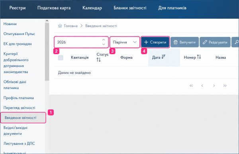Open the Податкова карта menu
The height and width of the screenshot is (154, 239).
[54, 8]
